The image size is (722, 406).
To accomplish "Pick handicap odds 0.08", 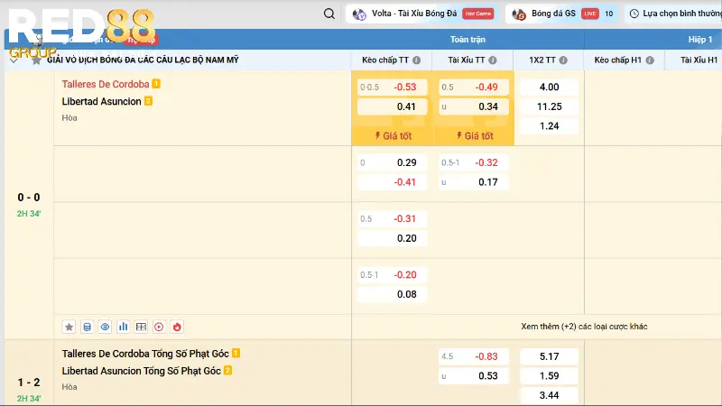I will (392, 294).
